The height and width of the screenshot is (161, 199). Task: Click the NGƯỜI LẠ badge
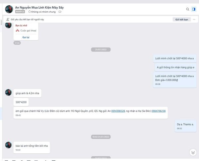20,12
